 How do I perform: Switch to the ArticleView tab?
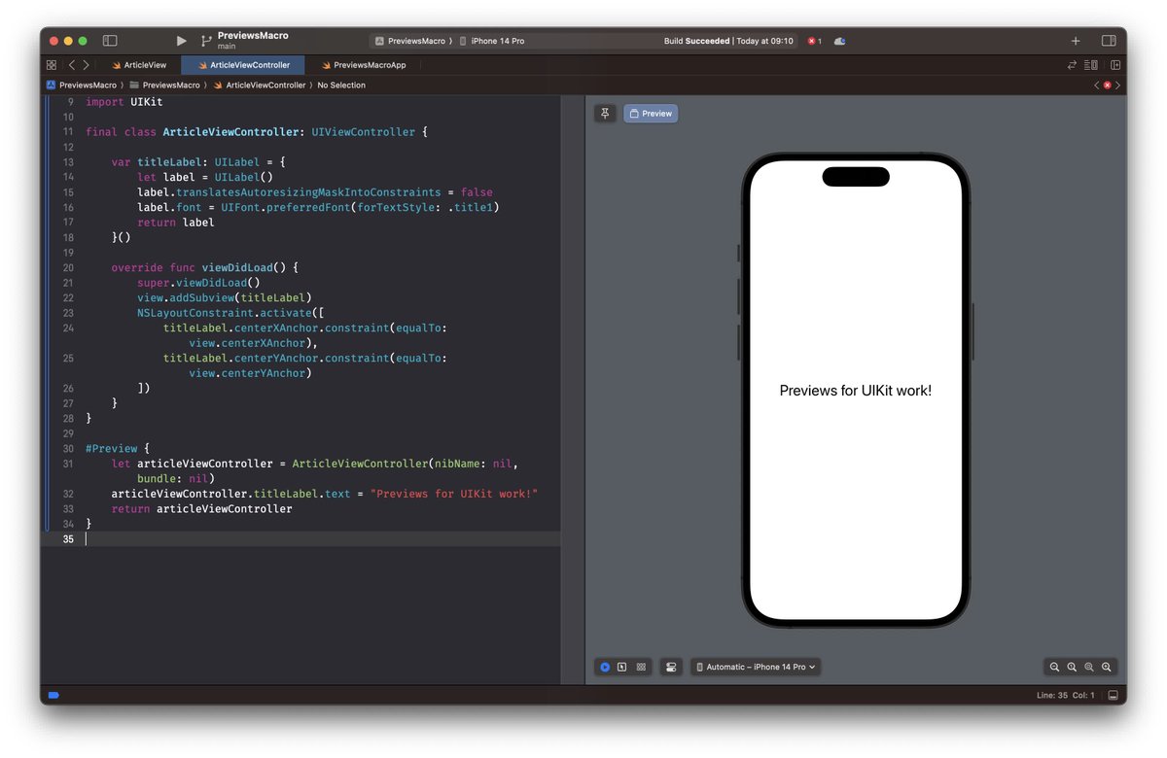[141, 64]
